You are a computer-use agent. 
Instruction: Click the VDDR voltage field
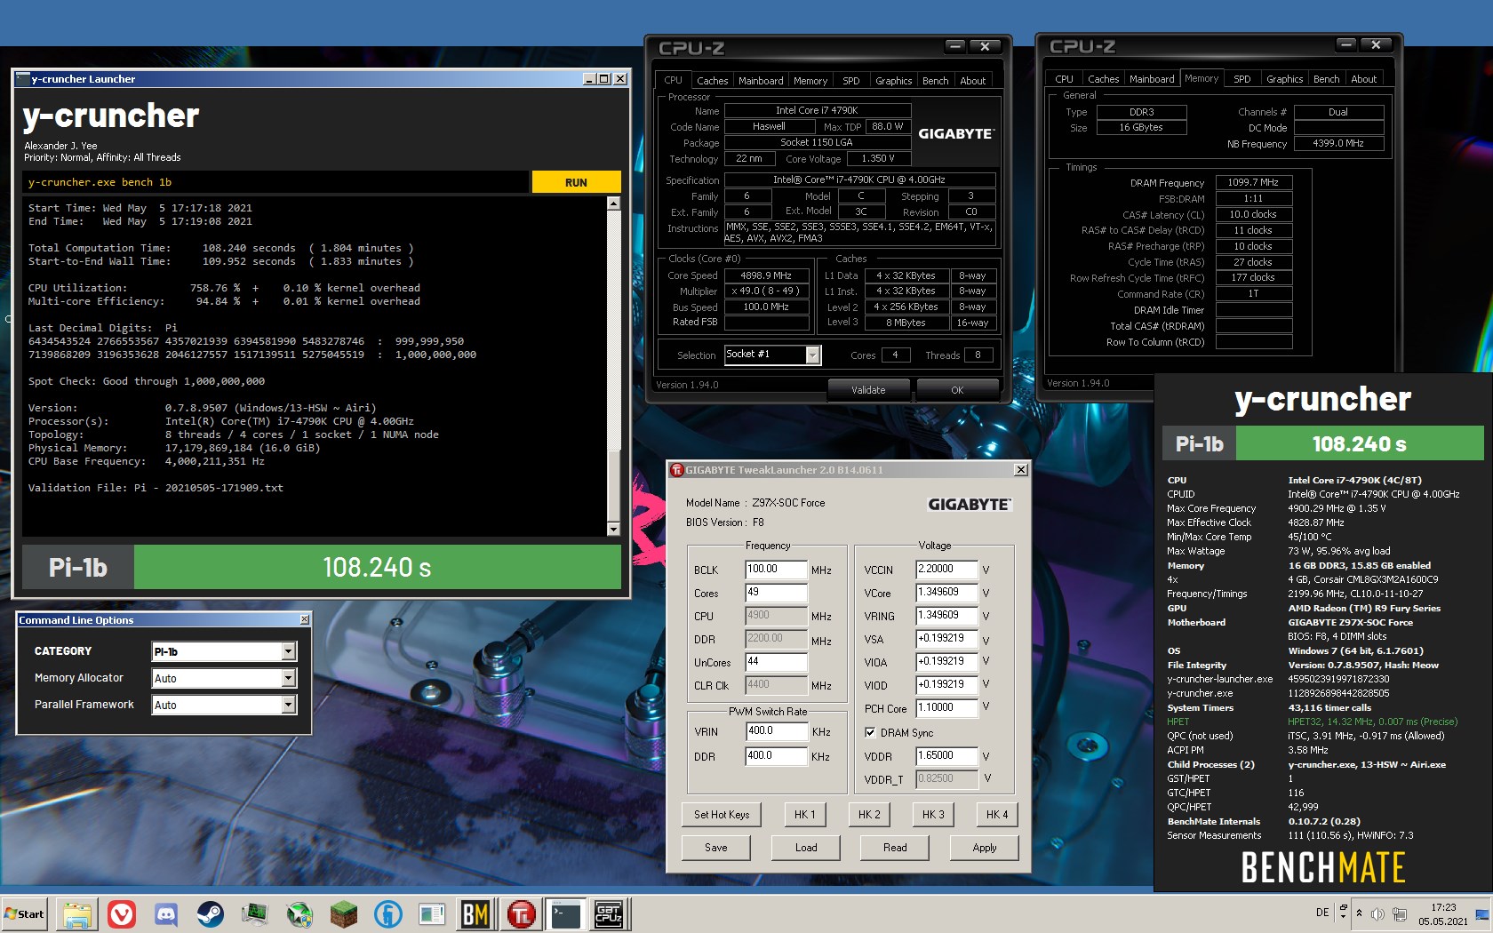(947, 756)
